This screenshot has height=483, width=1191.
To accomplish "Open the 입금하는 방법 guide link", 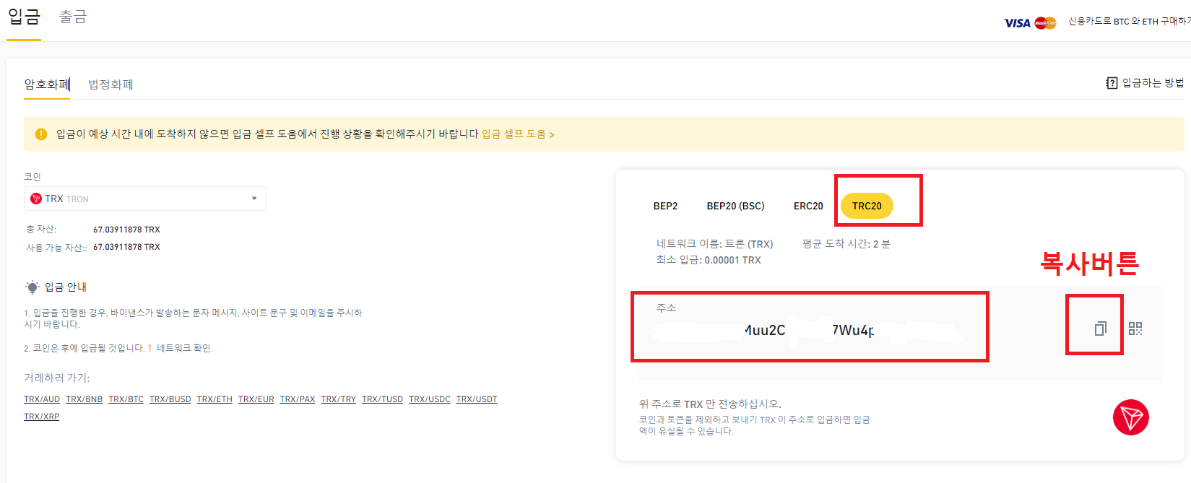I will click(1153, 83).
